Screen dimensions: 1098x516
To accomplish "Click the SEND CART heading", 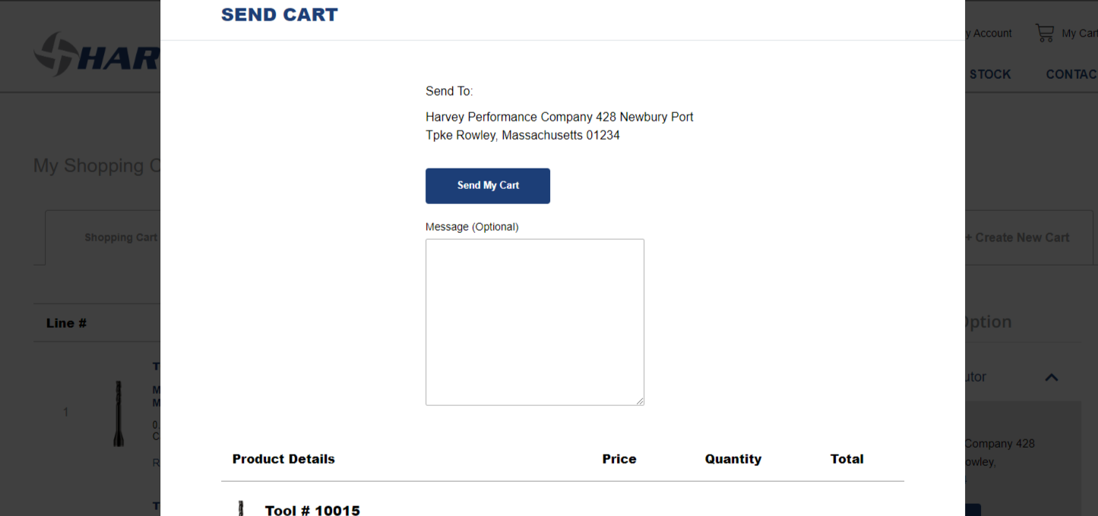I will 279,14.
